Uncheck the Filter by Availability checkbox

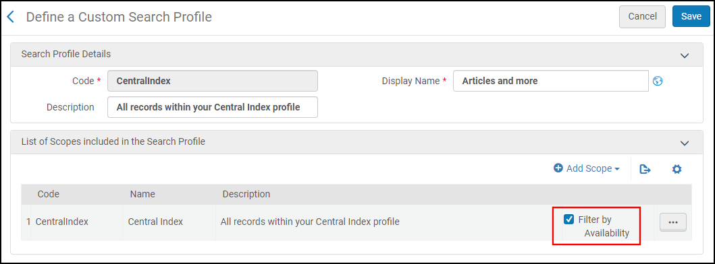pyautogui.click(x=568, y=220)
